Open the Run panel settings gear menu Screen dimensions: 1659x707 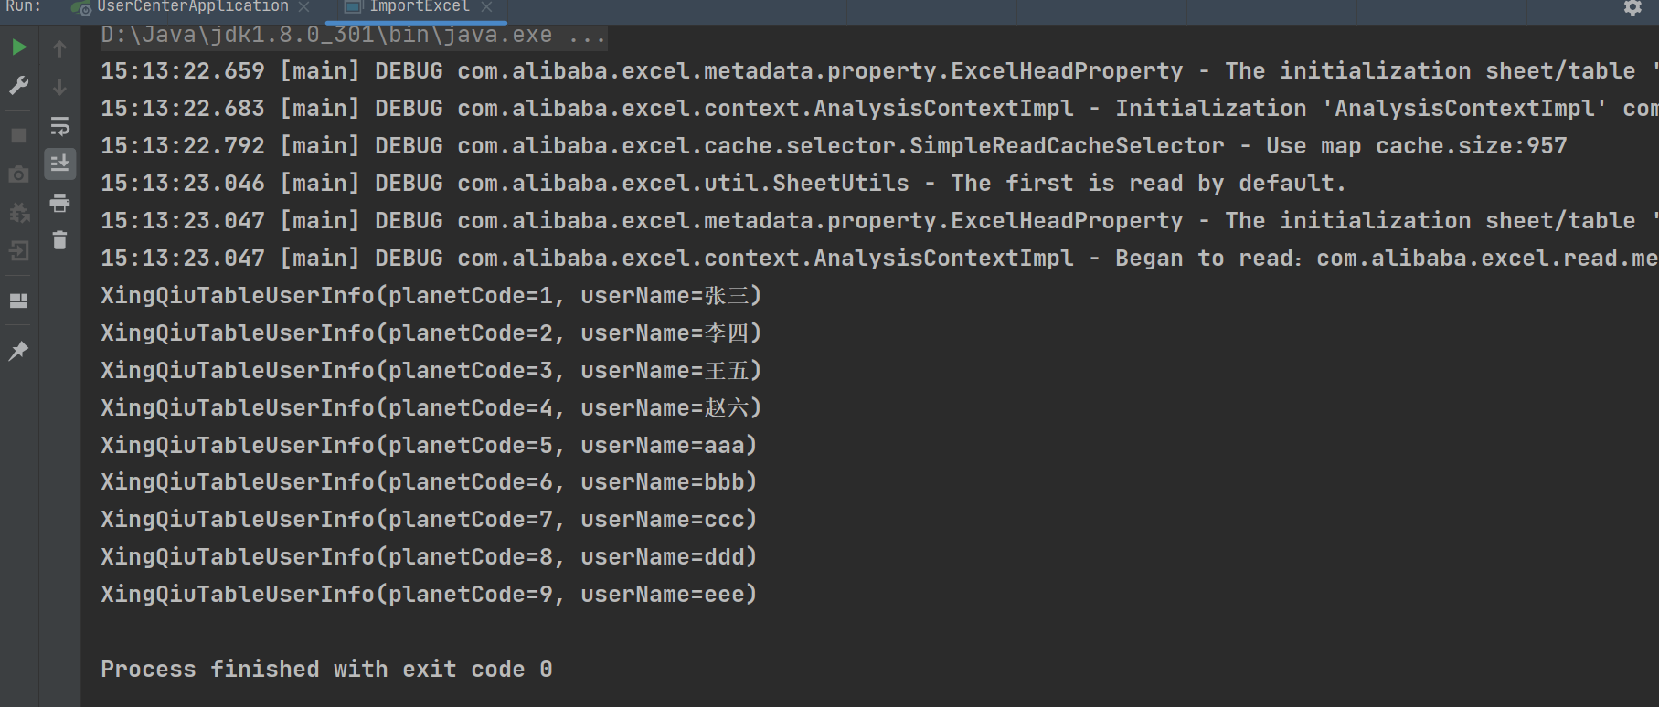(x=1632, y=8)
